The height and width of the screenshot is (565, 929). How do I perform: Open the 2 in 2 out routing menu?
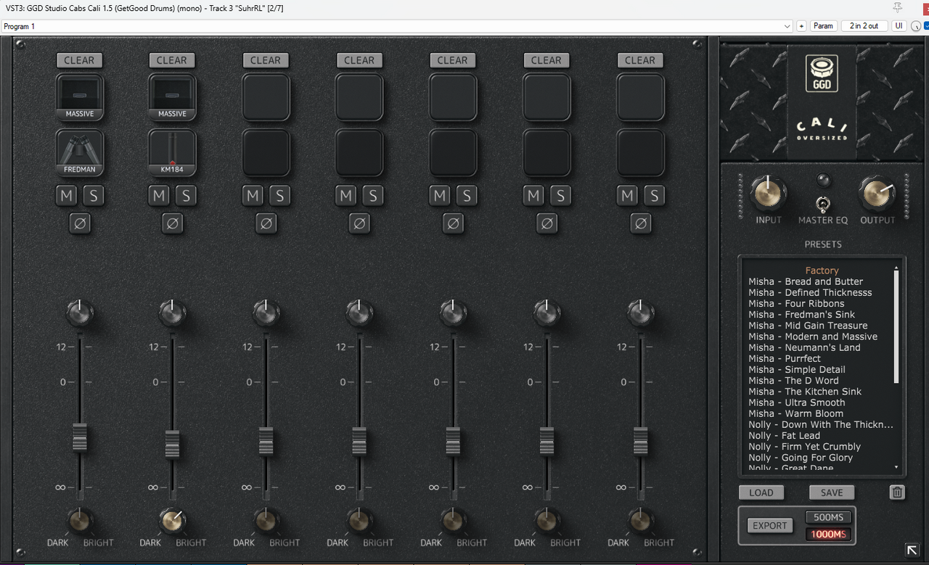pos(864,26)
